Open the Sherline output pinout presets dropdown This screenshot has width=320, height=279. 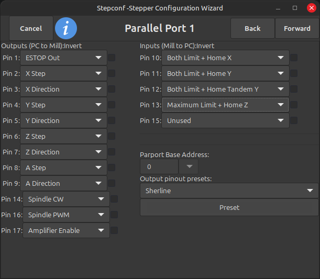229,191
